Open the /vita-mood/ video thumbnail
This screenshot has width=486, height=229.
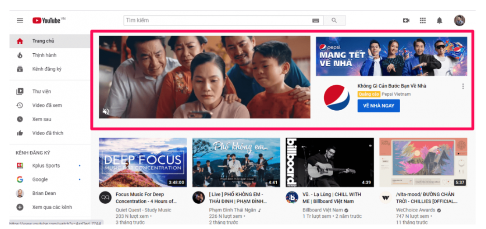point(424,163)
